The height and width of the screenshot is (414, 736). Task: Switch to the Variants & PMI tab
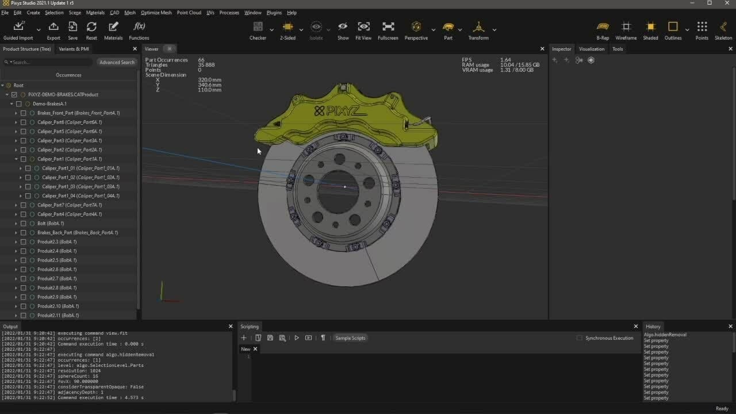[x=74, y=49]
